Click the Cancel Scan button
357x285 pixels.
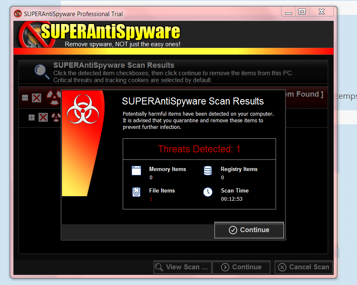click(304, 267)
